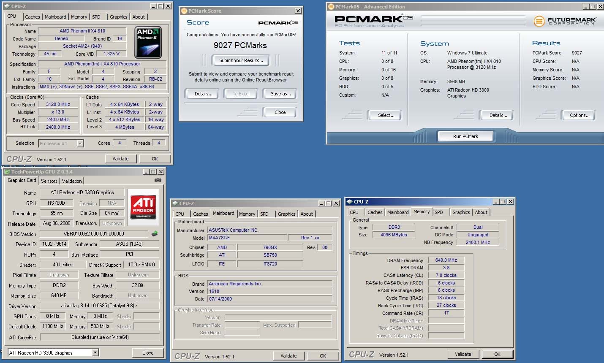Click DRAM Frequency 640.0 MHz value
Viewport: 604px width, 363px height.
446,260
